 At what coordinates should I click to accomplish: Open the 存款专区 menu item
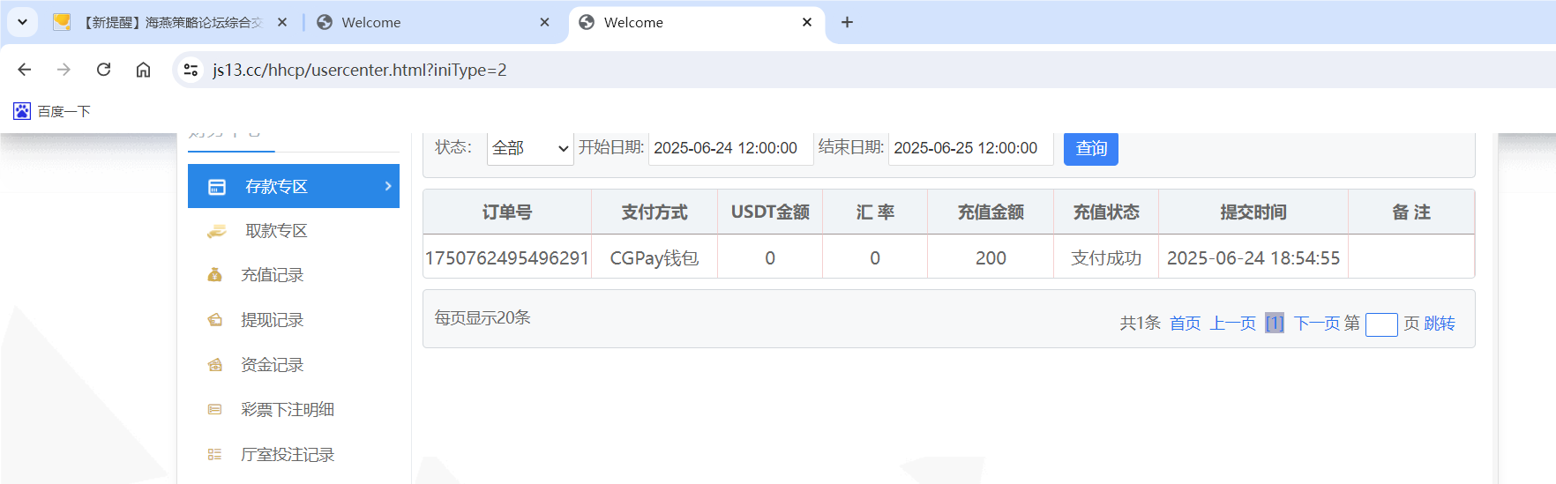[x=294, y=186]
